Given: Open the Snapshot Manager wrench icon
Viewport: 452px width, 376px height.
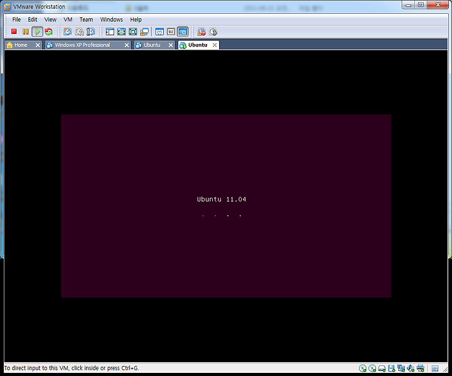Looking at the screenshot, I should coord(90,31).
